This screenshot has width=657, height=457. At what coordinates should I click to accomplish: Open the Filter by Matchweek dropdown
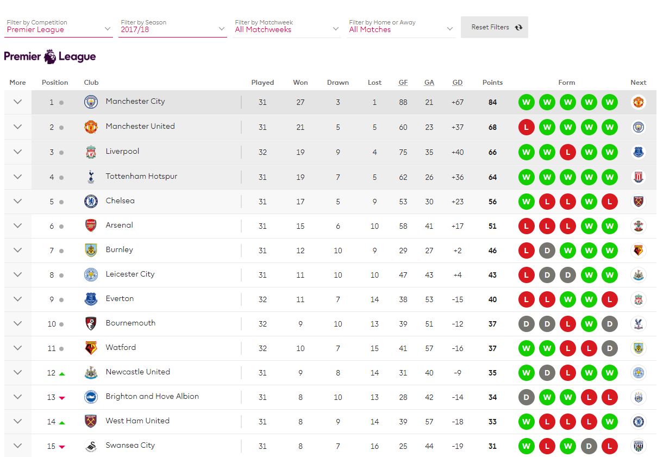pos(287,27)
